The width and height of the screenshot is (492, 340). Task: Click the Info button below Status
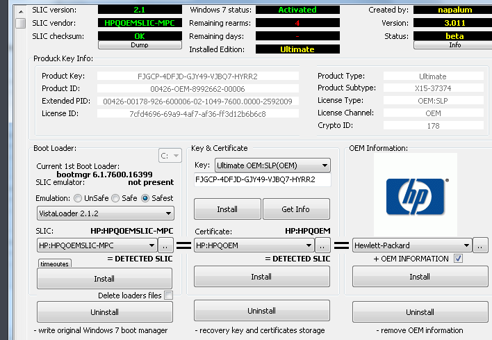[454, 45]
